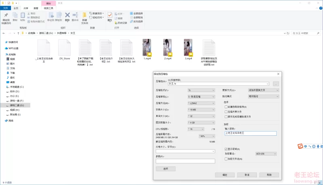
Task: Open the CPU 线程数 dropdown
Action: pyautogui.click(x=196, y=129)
